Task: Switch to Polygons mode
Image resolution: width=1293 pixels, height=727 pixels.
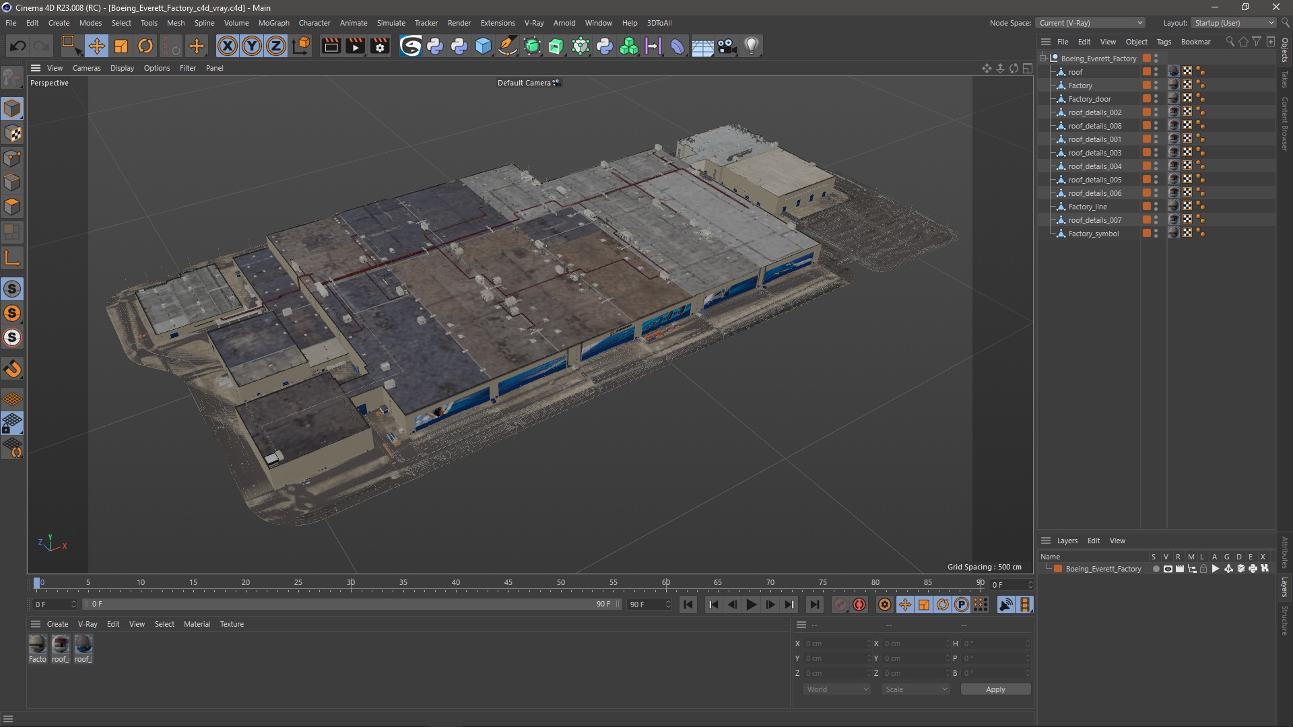Action: 12,207
